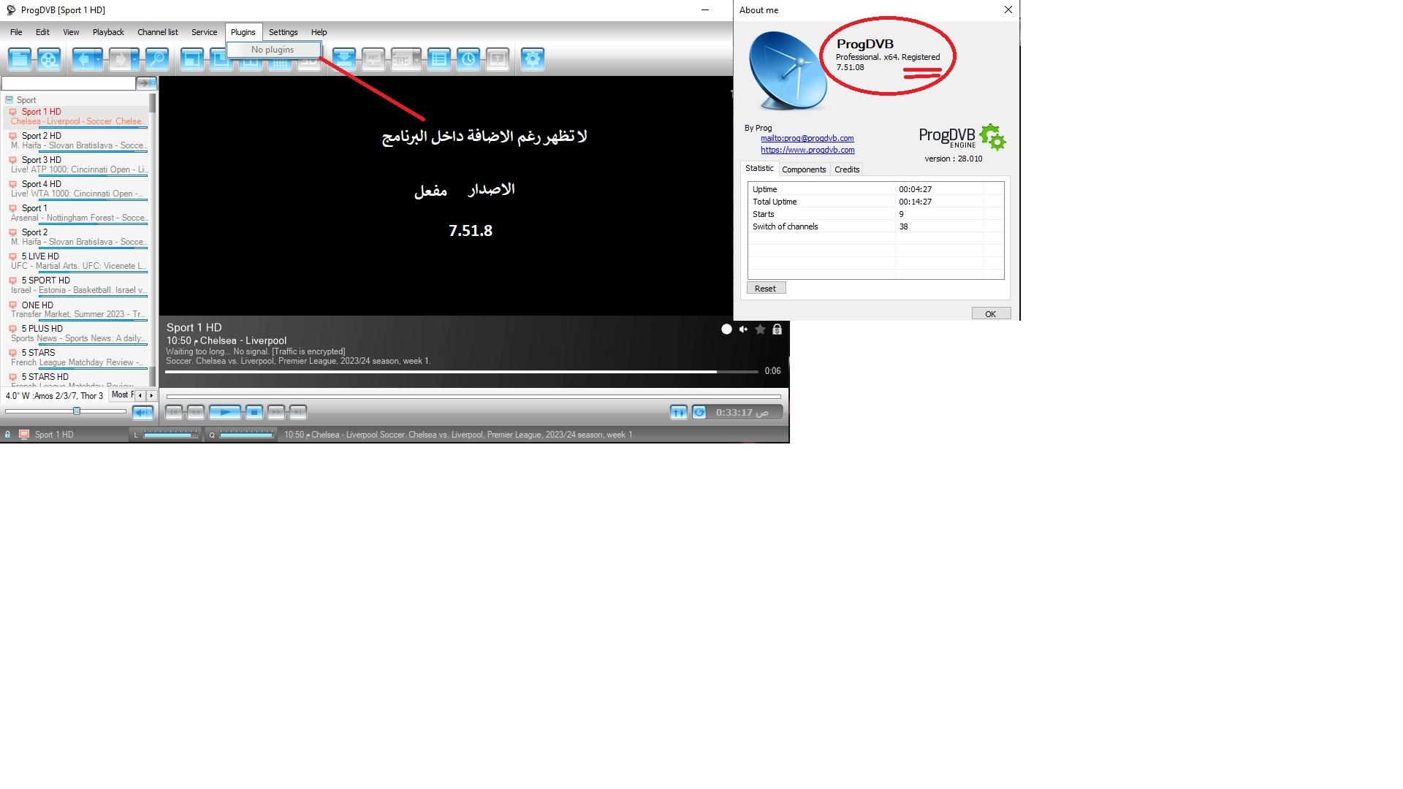The height and width of the screenshot is (789, 1403).
Task: Open the Settings menu
Action: tap(283, 32)
